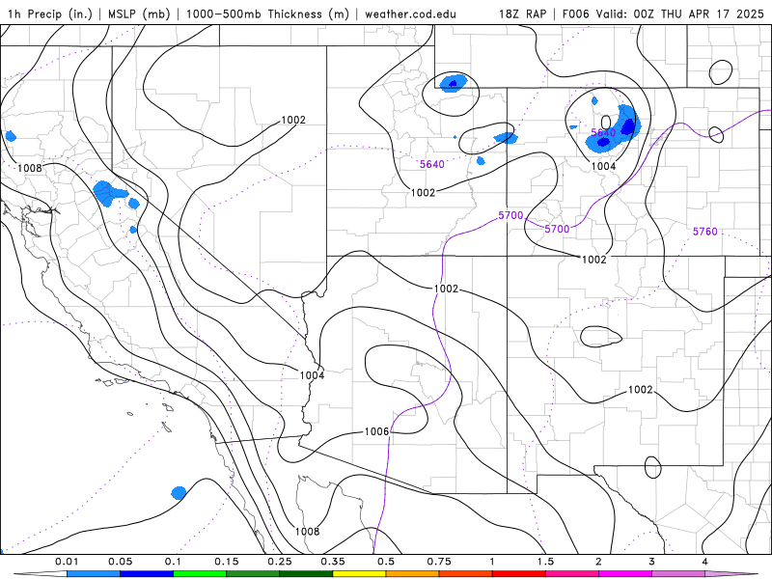Click the legend value 0.25
Image resolution: width=772 pixels, height=579 pixels.
point(280,562)
